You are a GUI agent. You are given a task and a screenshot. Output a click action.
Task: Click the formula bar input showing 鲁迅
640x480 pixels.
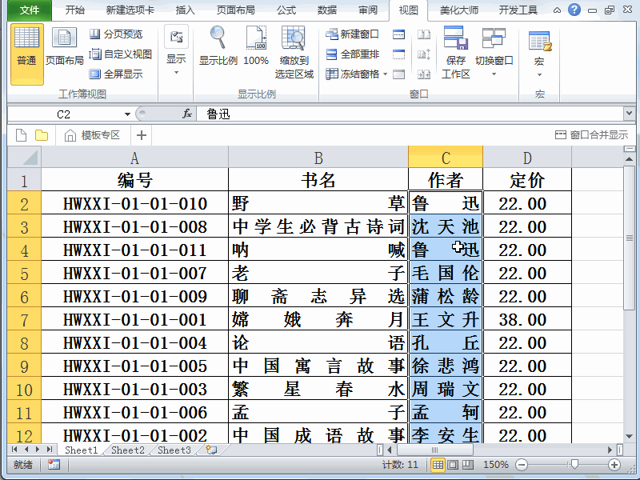pyautogui.click(x=410, y=114)
